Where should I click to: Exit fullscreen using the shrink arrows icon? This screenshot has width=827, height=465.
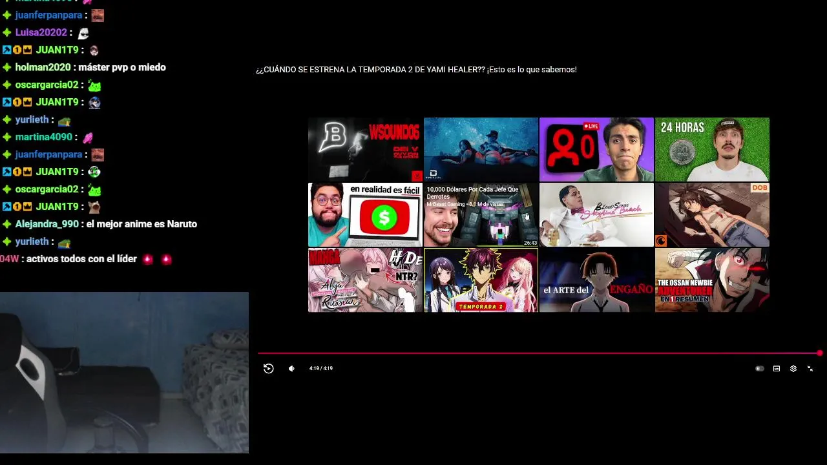coord(810,369)
